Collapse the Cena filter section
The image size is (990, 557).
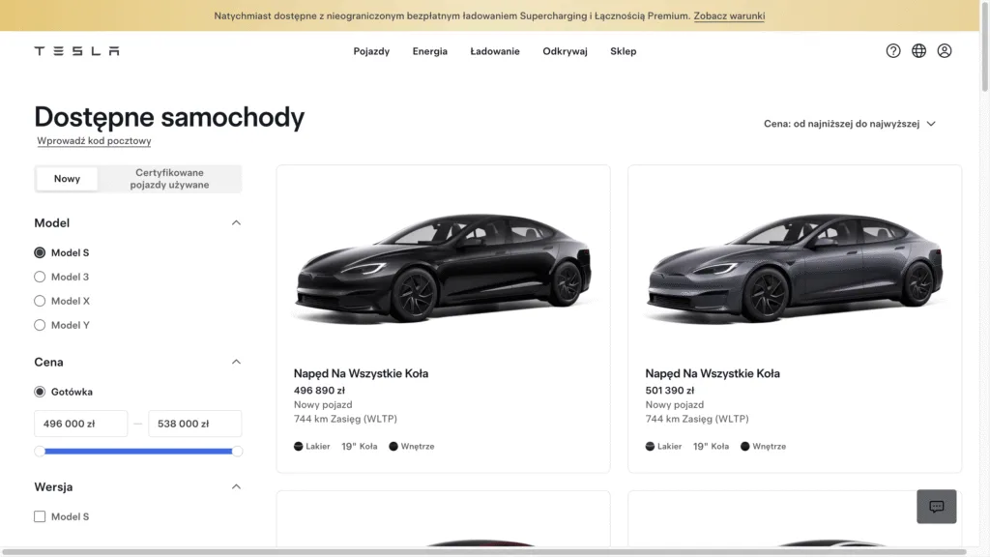click(x=236, y=363)
